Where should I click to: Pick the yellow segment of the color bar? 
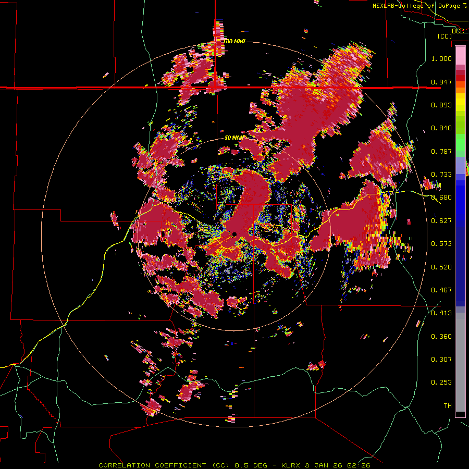(x=460, y=102)
